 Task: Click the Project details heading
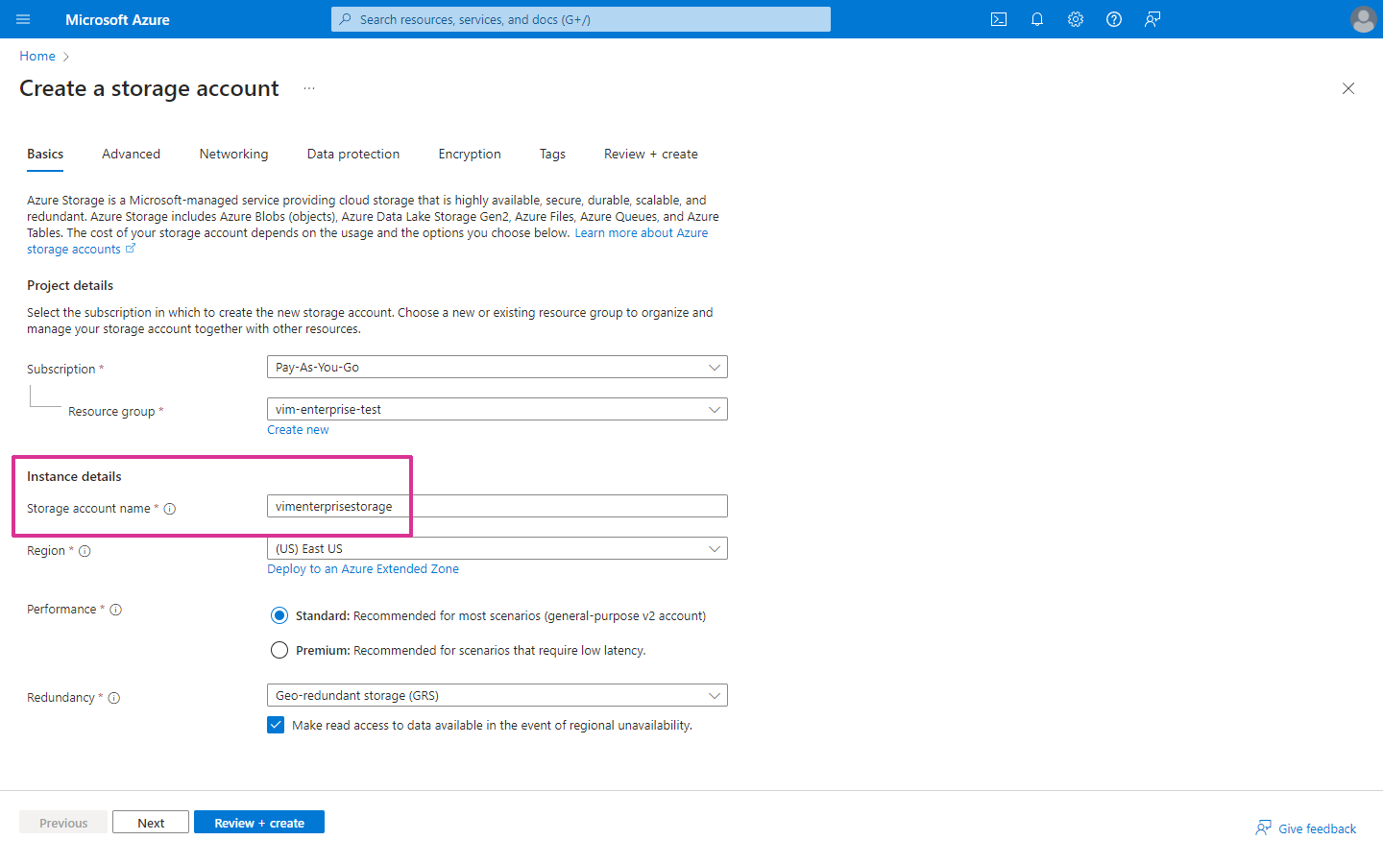[x=70, y=285]
